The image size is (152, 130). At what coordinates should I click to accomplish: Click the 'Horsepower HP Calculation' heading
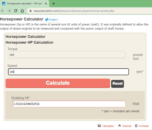pyautogui.click(x=29, y=42)
